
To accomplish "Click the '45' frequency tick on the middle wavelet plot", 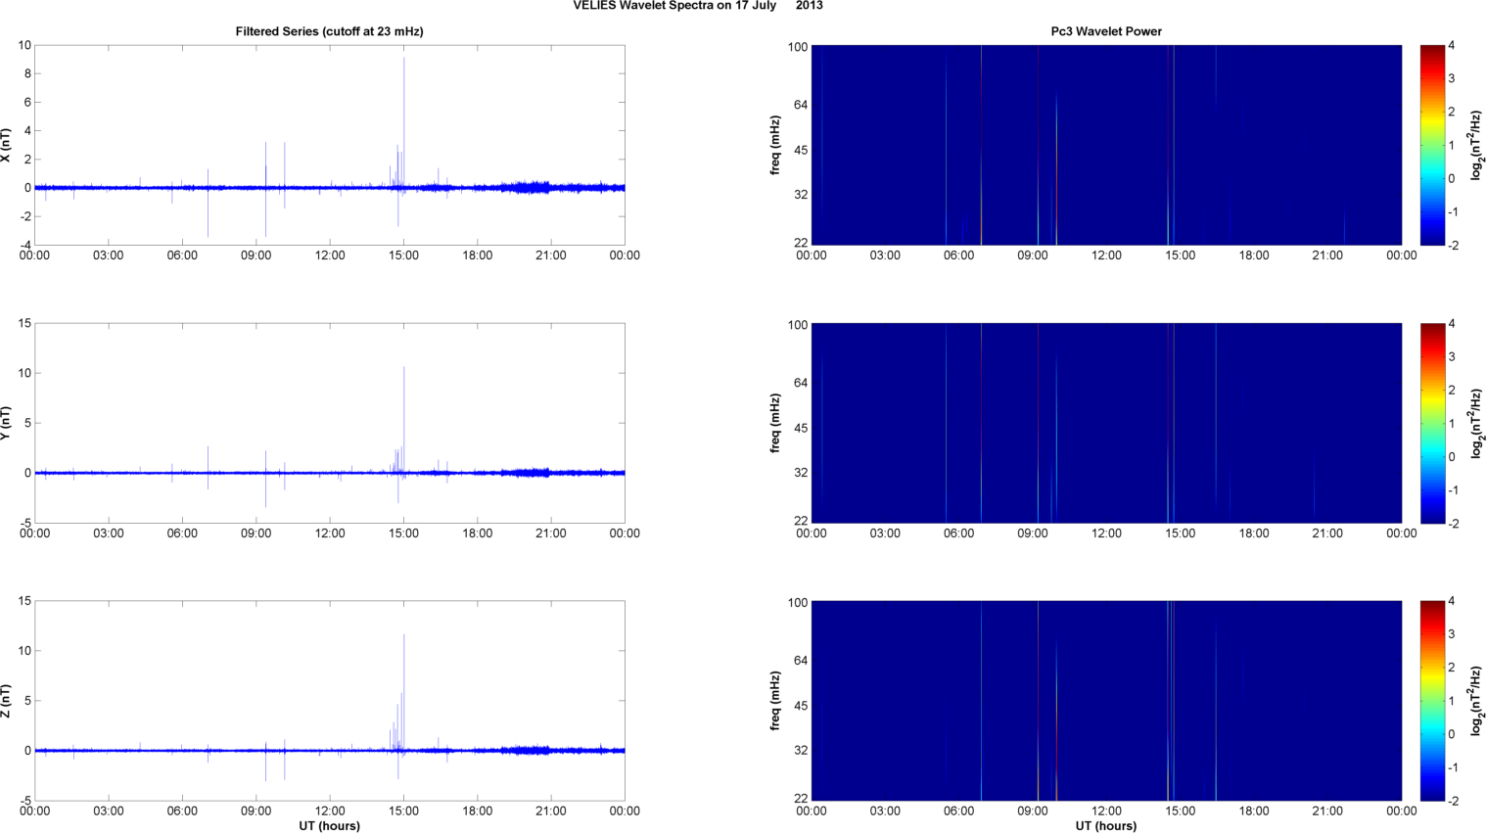I will [801, 428].
